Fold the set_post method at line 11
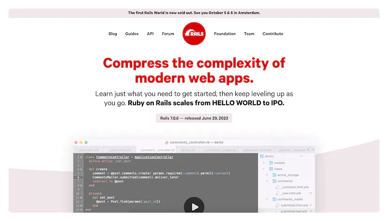388x221 pixels. [81, 198]
